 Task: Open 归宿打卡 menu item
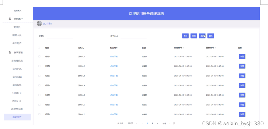(x=17, y=93)
